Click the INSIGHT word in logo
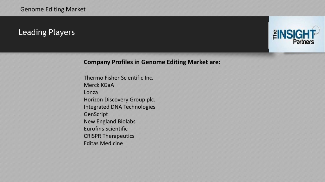 tap(296, 34)
